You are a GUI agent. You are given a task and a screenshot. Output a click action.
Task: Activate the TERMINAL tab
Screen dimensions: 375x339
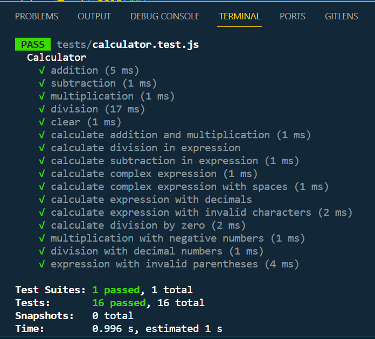click(x=240, y=17)
